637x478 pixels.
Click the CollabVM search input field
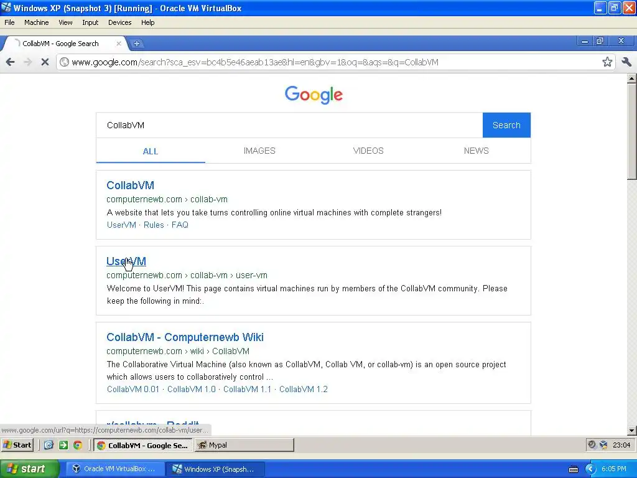(x=289, y=125)
